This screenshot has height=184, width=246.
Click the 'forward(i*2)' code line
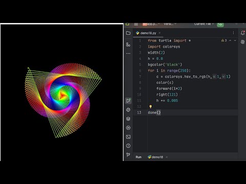[x=169, y=88]
